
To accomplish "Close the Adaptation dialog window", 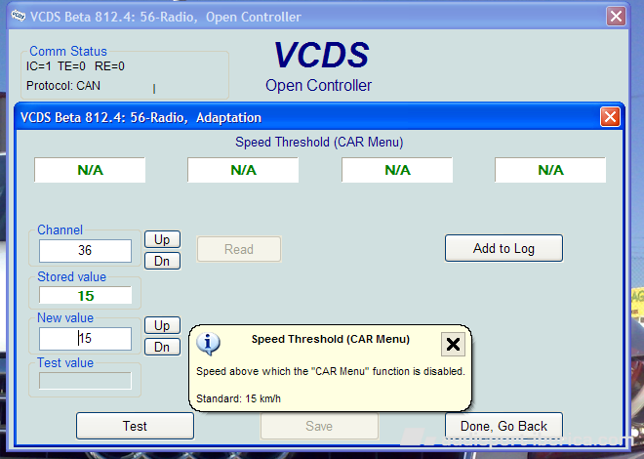I will pyautogui.click(x=610, y=117).
